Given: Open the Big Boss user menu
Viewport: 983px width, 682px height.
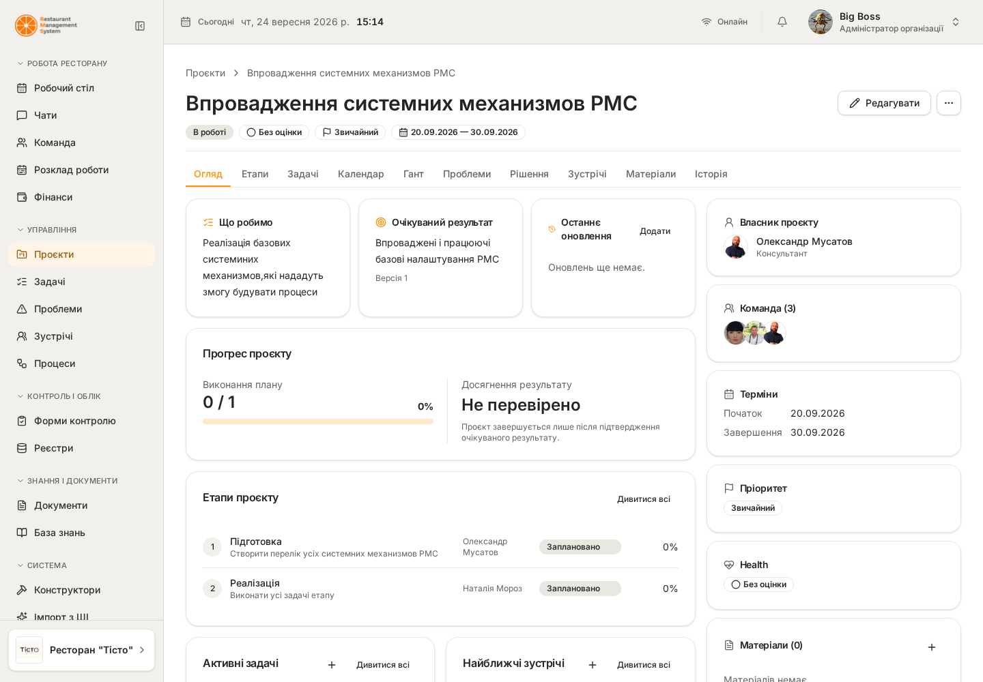Looking at the screenshot, I should [885, 22].
